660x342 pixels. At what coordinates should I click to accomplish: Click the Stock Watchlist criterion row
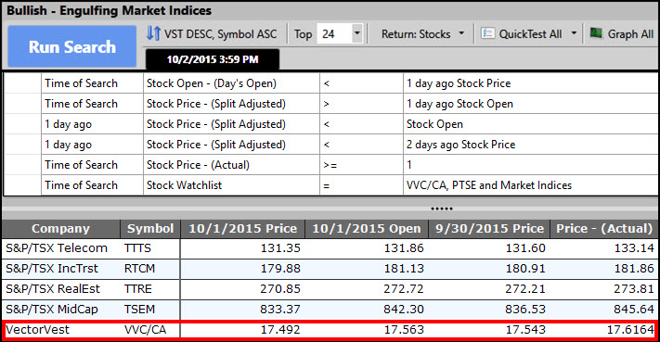[x=330, y=185]
